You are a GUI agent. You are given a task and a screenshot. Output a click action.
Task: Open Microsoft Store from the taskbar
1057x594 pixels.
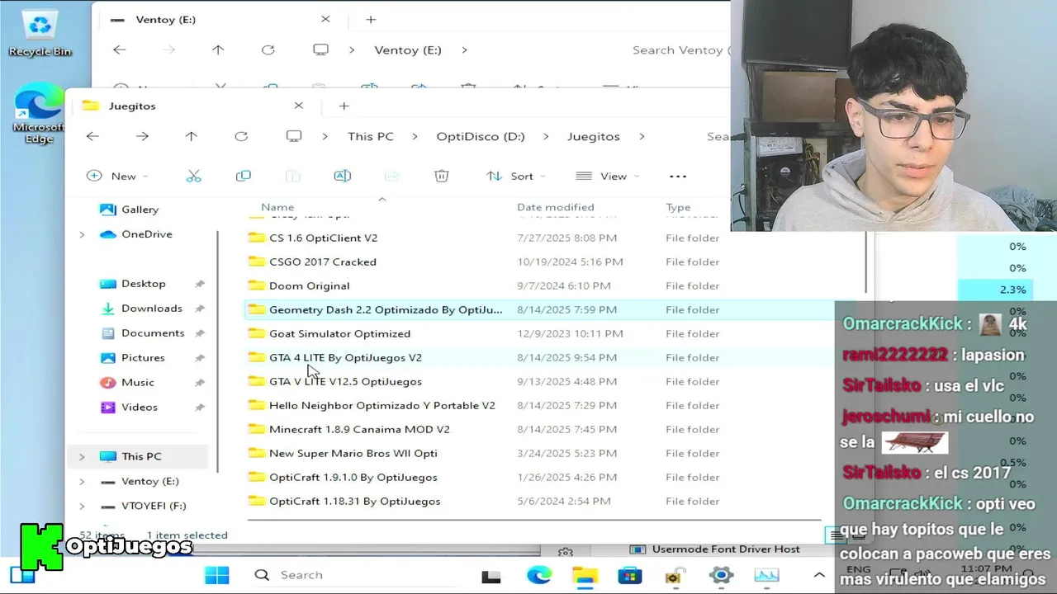tap(630, 575)
